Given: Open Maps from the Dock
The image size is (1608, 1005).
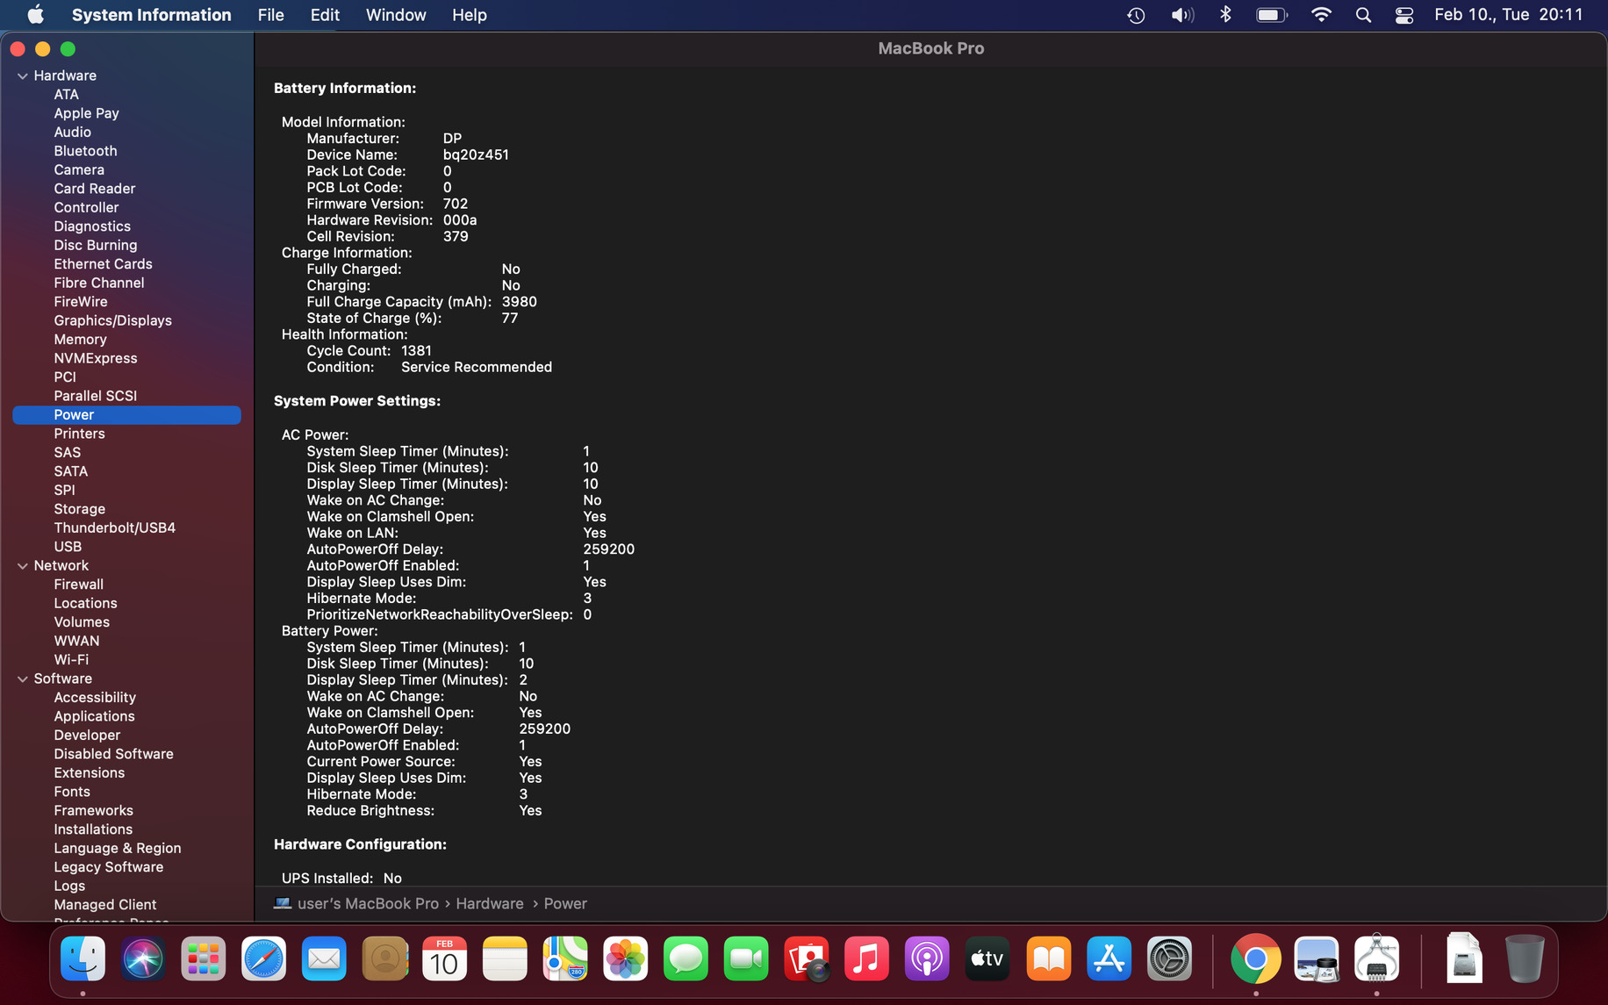Looking at the screenshot, I should (565, 958).
